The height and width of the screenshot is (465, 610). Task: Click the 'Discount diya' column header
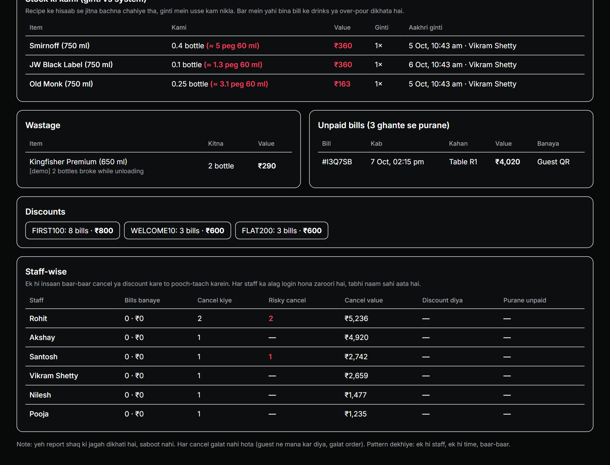click(x=442, y=300)
